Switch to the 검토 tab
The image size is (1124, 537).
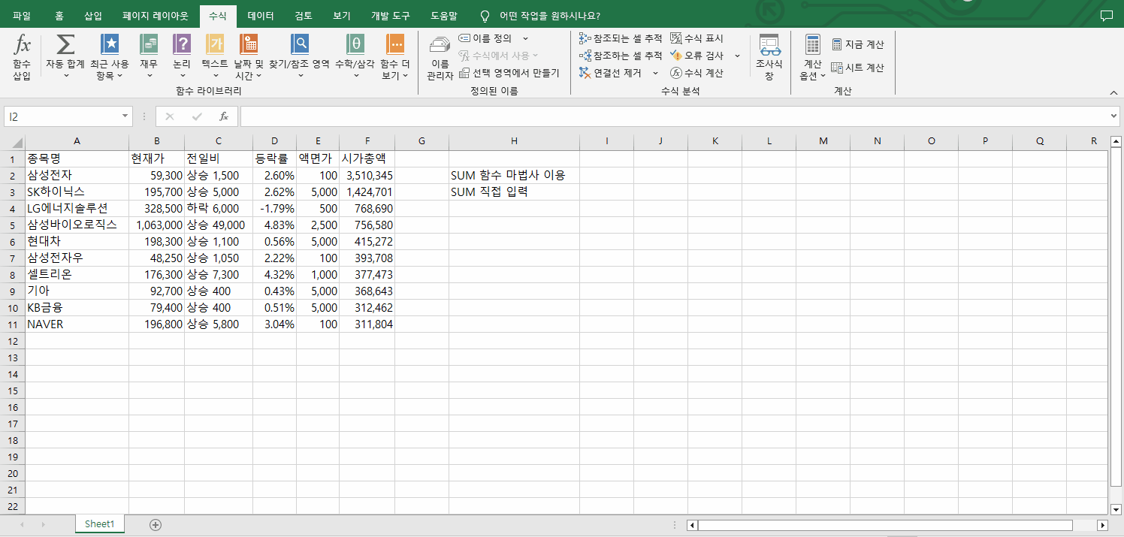click(304, 16)
